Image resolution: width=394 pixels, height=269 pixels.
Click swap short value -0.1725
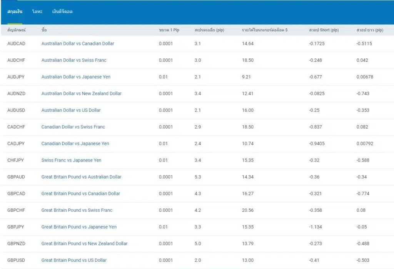317,43
